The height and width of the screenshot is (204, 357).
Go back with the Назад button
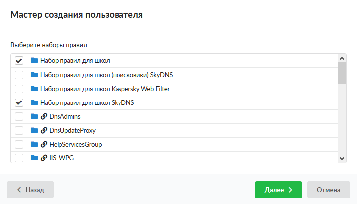tap(30, 190)
